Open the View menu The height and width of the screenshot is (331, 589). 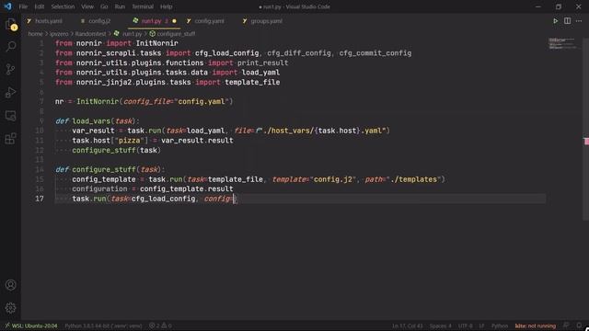(87, 6)
